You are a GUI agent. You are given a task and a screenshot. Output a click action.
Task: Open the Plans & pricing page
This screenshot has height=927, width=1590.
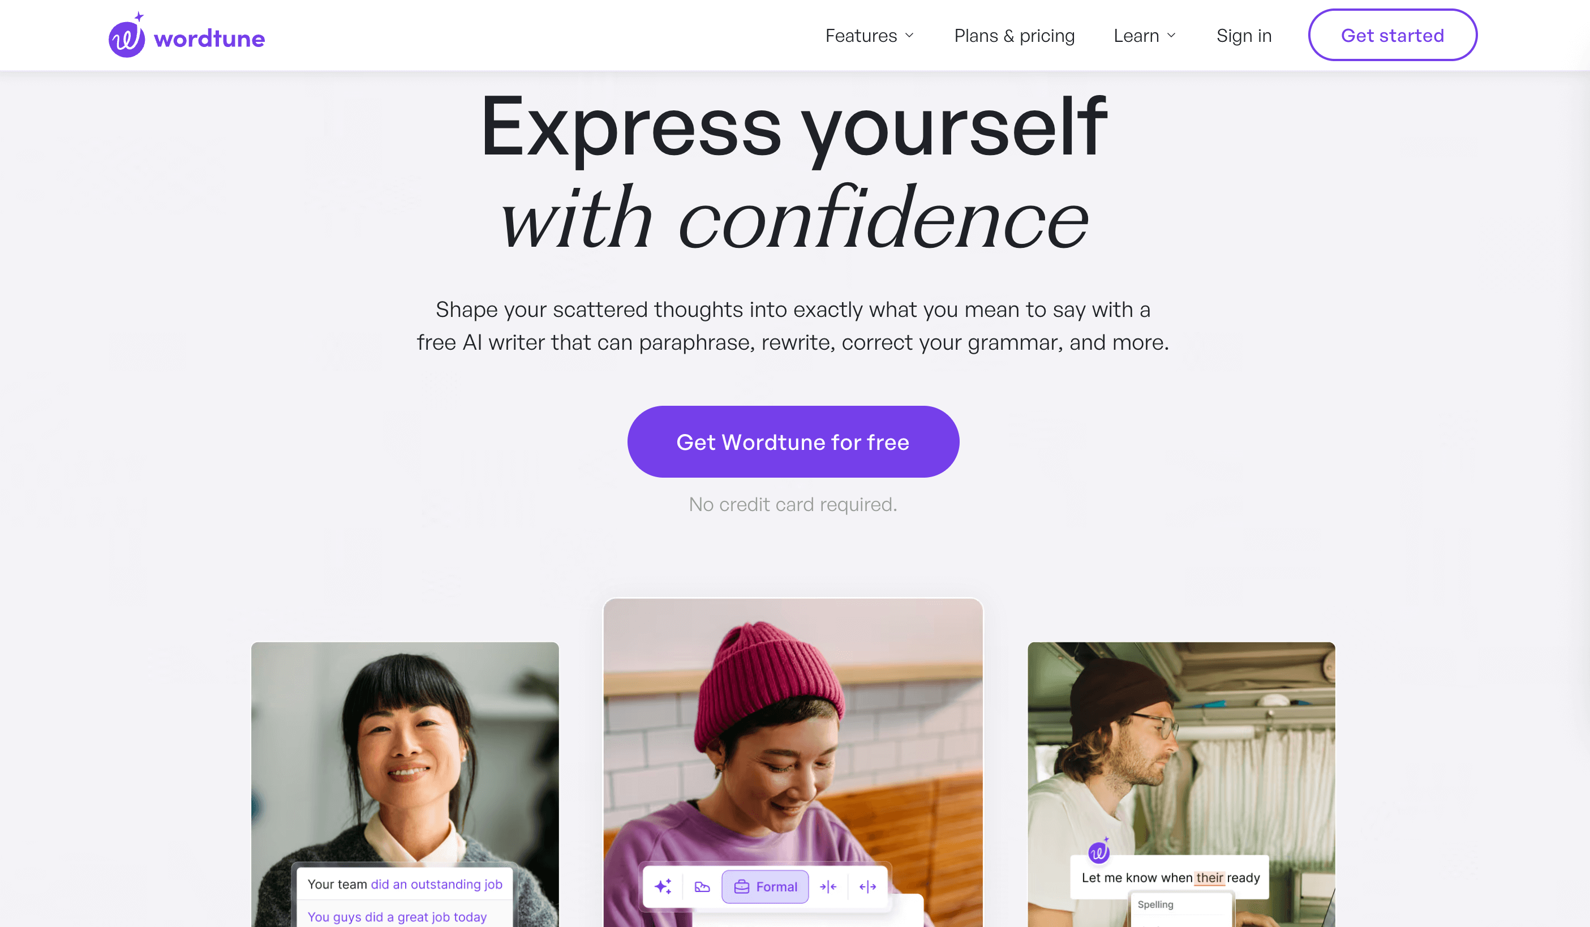click(x=1014, y=35)
